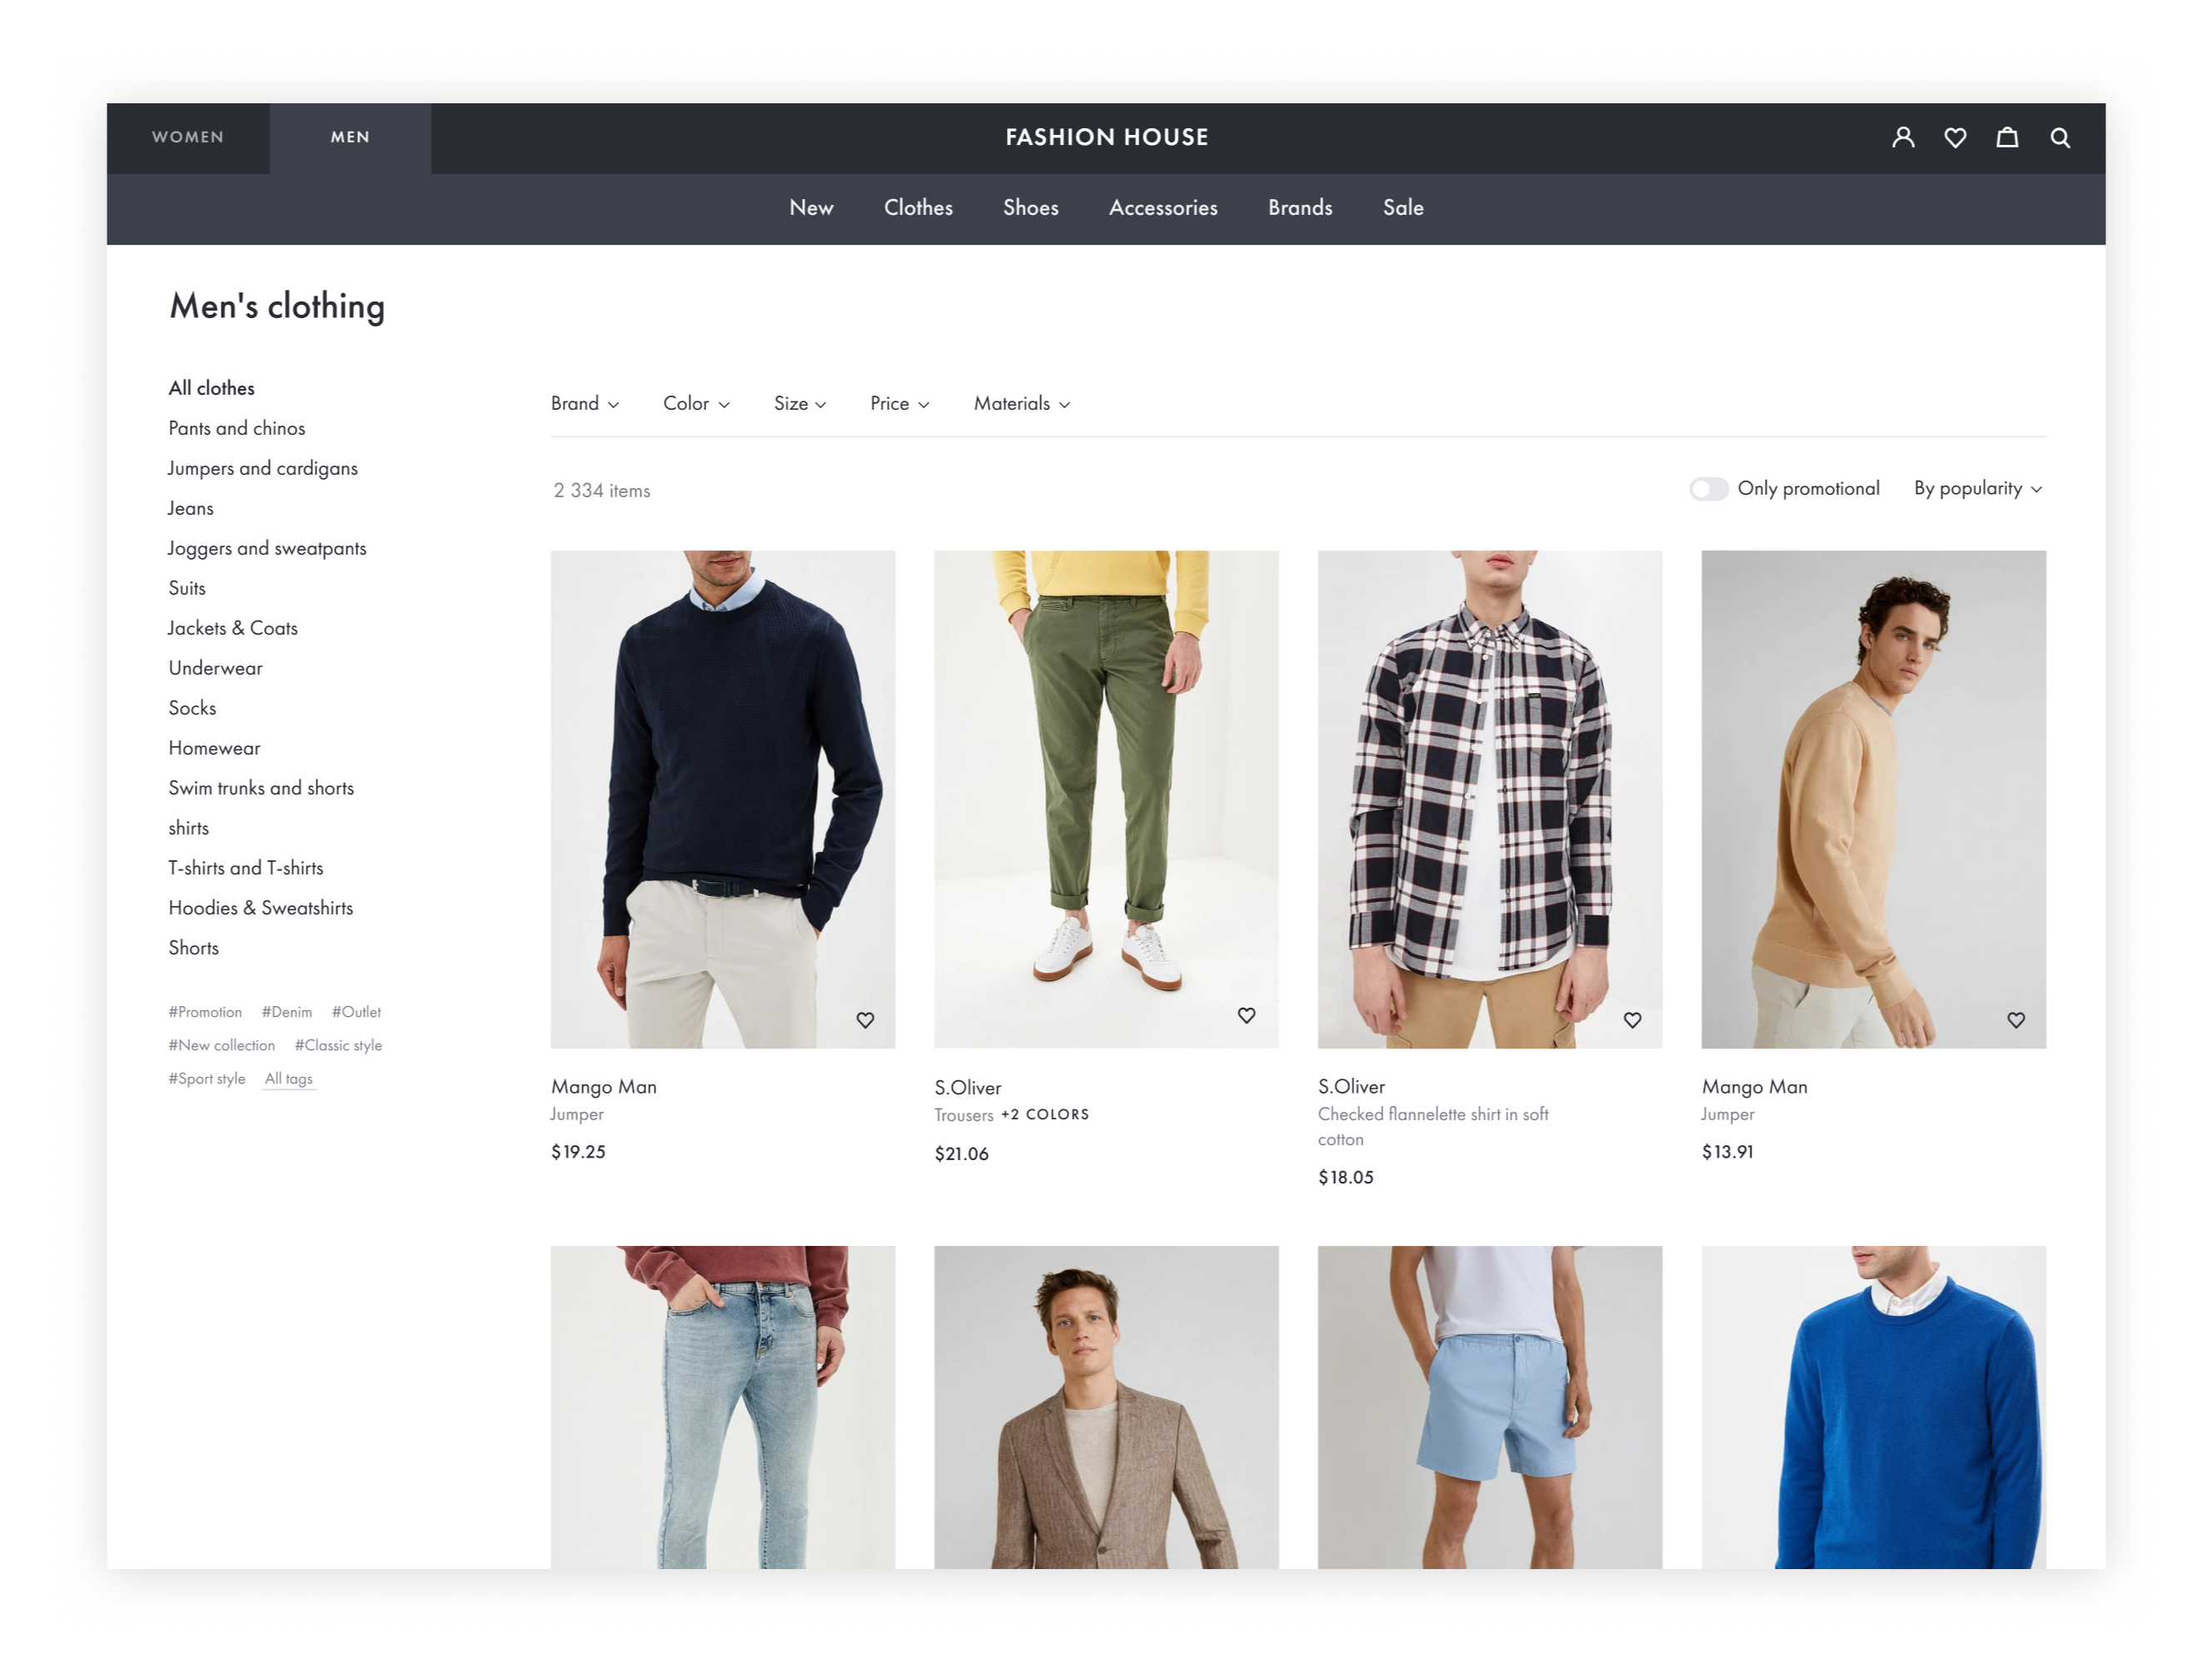
Task: Open the light blue jeans photo
Action: 722,1407
